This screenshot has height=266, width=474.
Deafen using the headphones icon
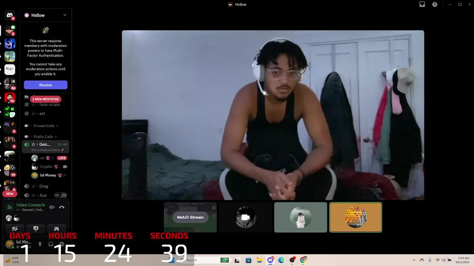pyautogui.click(x=51, y=244)
